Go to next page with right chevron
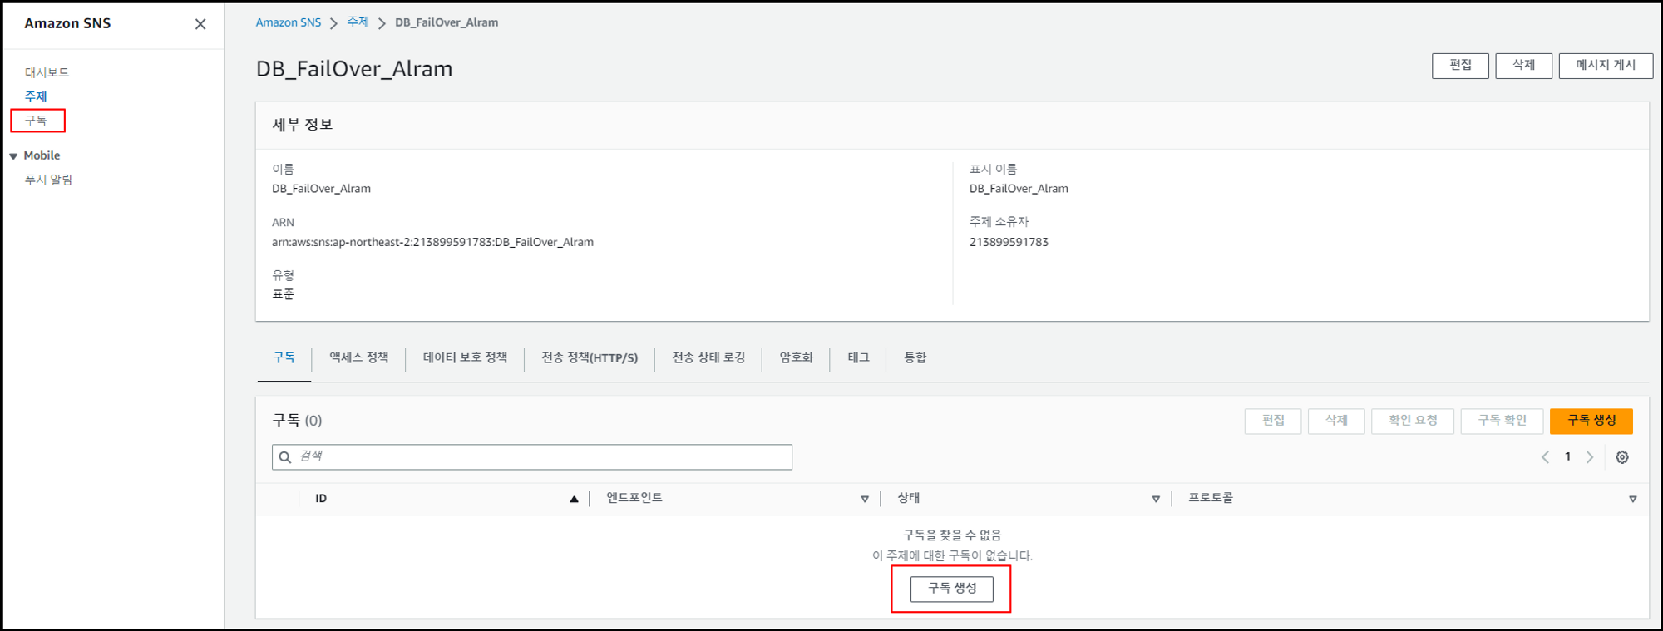The image size is (1663, 631). [x=1590, y=457]
